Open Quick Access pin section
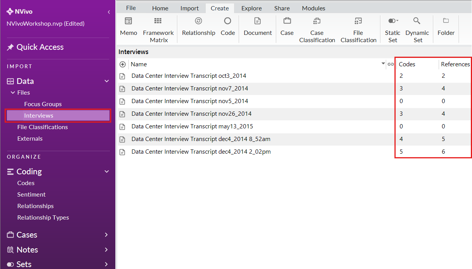Screen dimensions: 472x269 click(35, 47)
